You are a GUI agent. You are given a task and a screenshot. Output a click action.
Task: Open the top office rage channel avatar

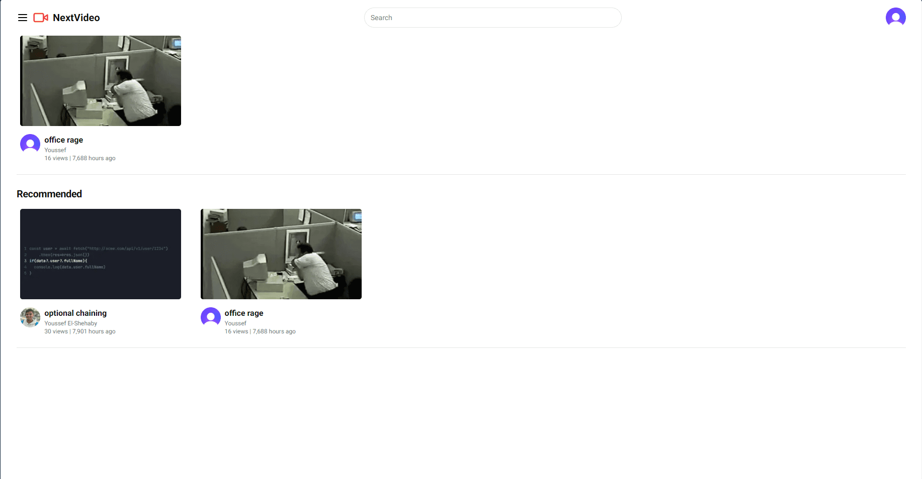pyautogui.click(x=30, y=144)
